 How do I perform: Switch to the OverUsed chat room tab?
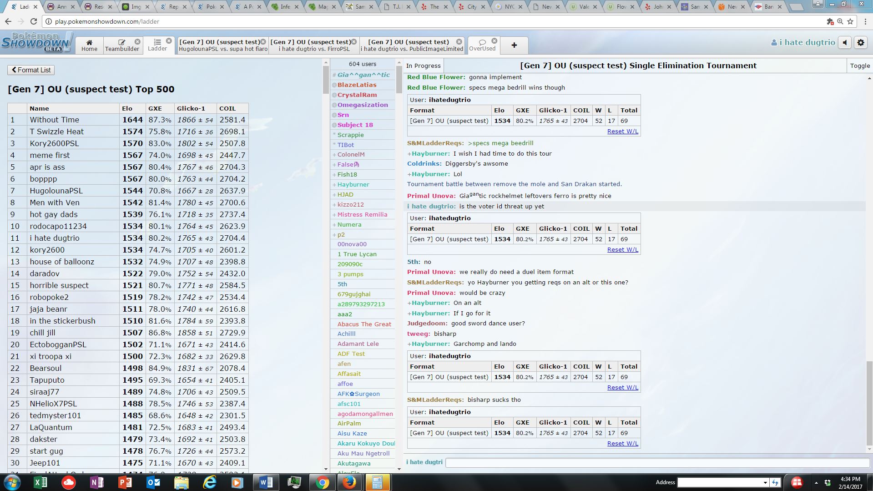coord(482,45)
